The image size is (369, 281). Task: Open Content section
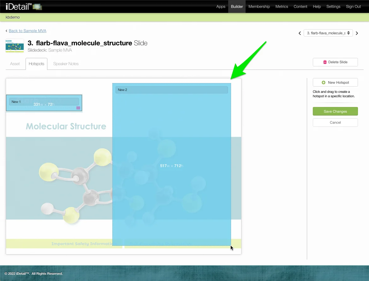pos(300,7)
